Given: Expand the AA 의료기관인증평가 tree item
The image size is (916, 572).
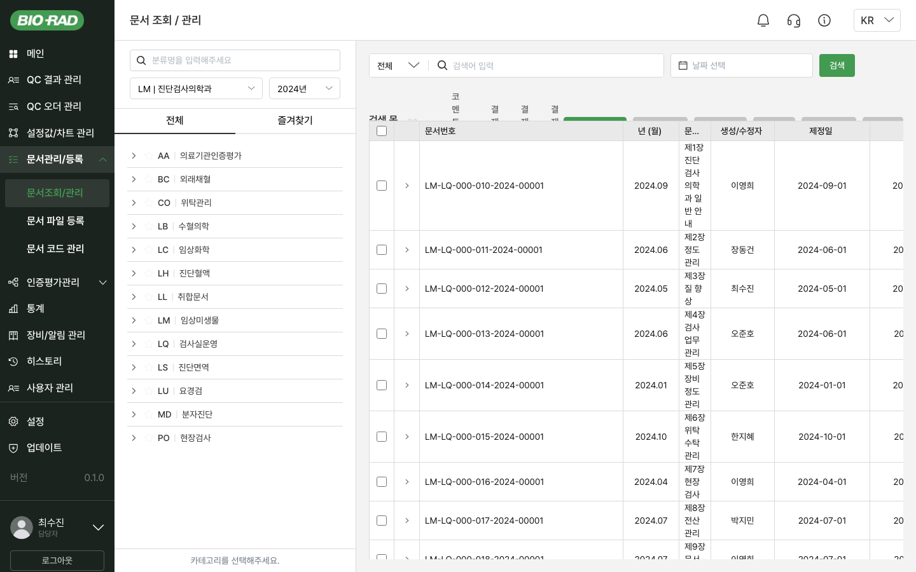Looking at the screenshot, I should (x=134, y=156).
